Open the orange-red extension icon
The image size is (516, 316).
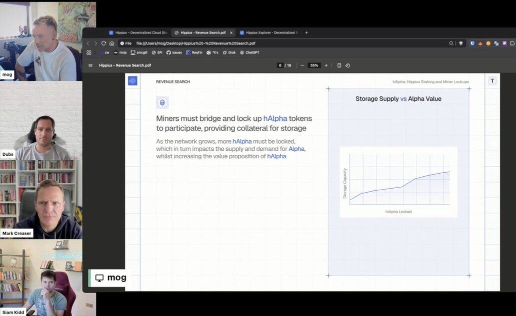(x=480, y=43)
